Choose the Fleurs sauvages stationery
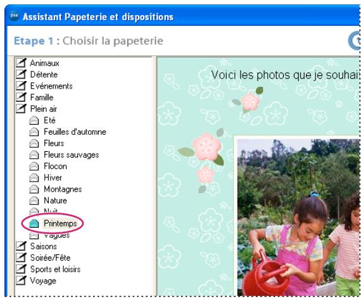 point(72,155)
